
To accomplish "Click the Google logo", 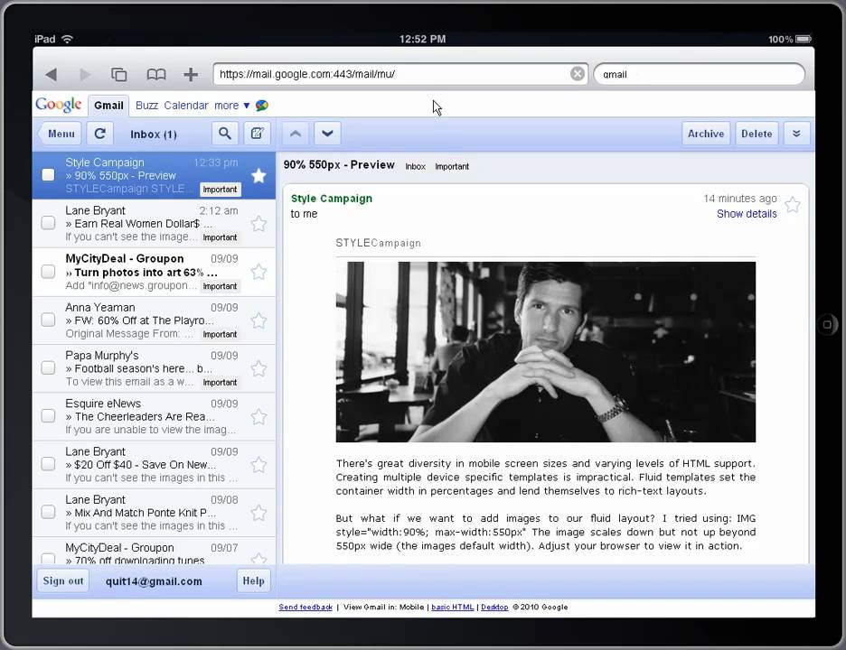I will 58,105.
